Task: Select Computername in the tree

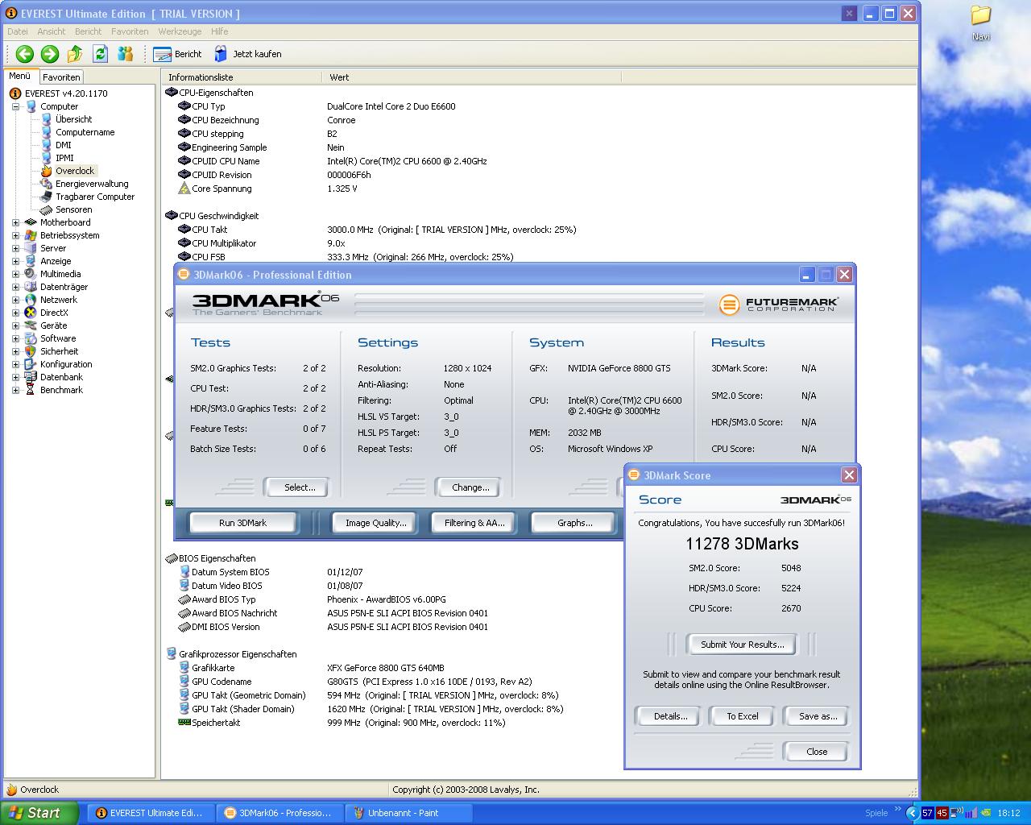Action: click(x=85, y=132)
